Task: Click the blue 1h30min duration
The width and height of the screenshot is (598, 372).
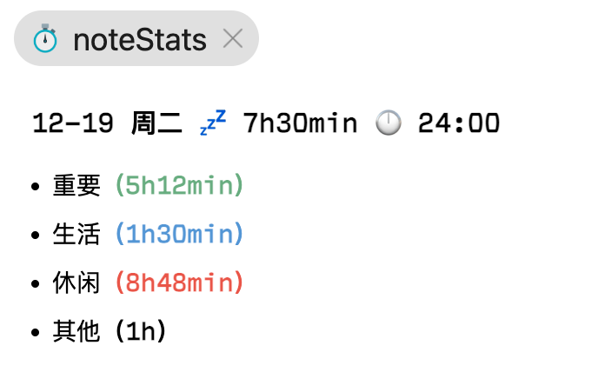Action: point(179,235)
